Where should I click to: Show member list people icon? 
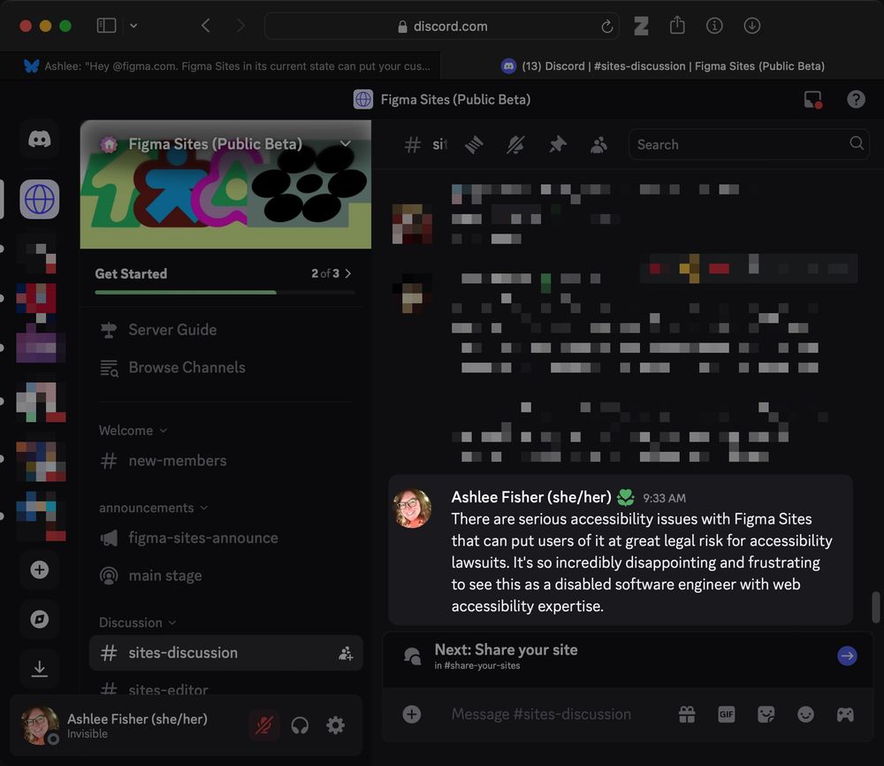coord(598,145)
